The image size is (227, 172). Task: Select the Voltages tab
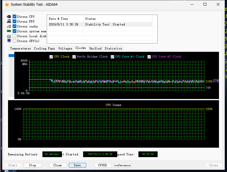(65, 48)
